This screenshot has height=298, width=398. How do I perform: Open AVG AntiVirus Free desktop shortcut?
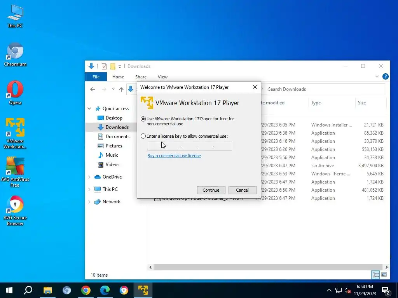tap(15, 172)
